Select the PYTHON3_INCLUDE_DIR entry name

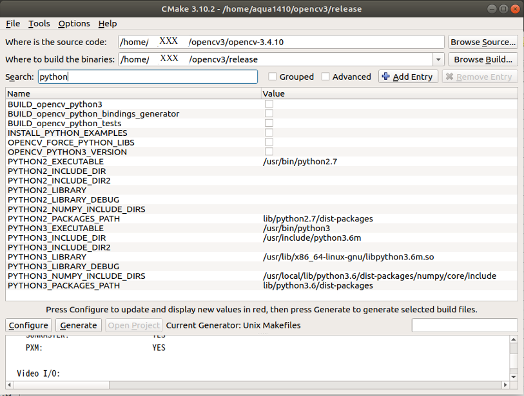(x=57, y=238)
